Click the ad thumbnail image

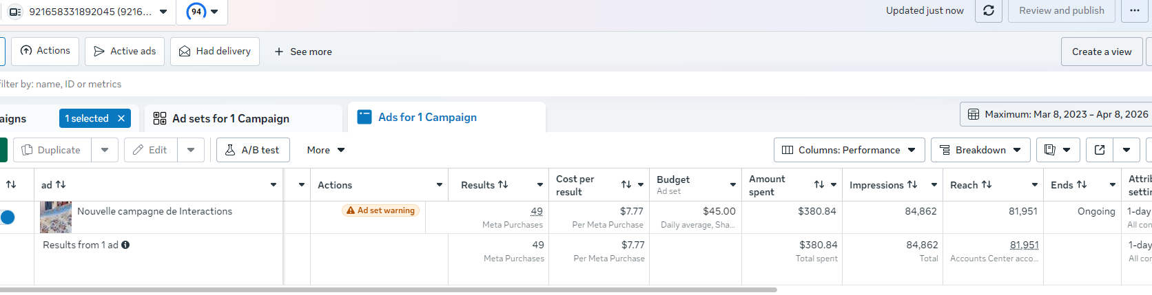point(56,217)
